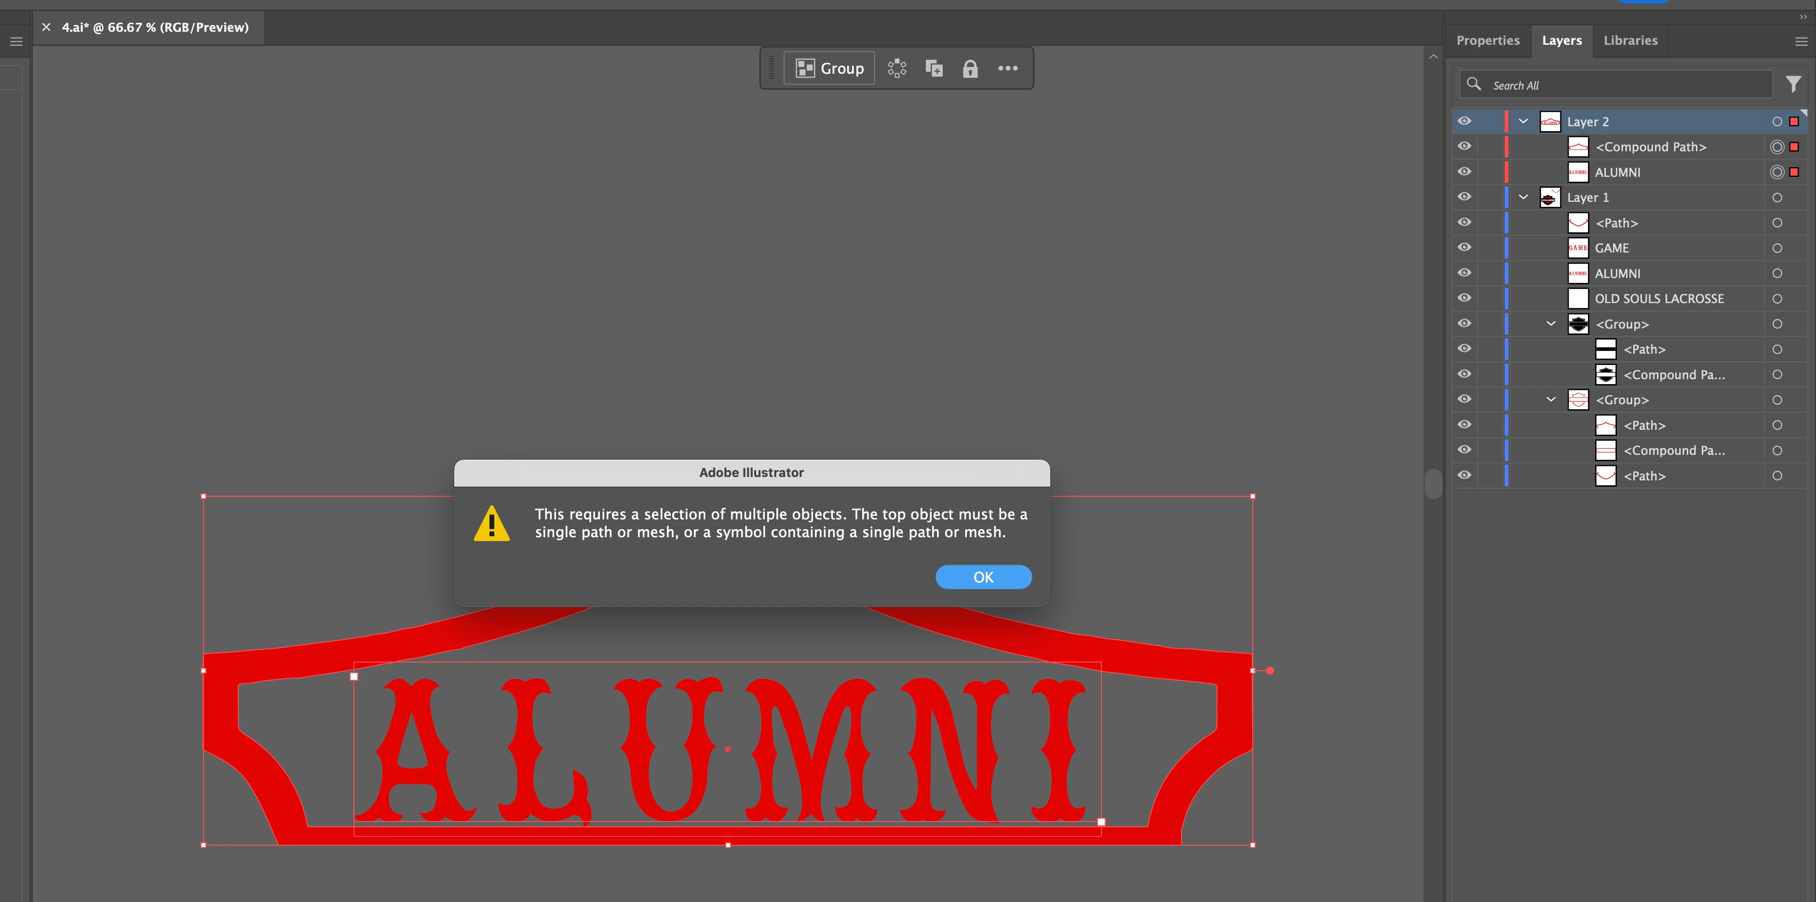
Task: Switch to the Libraries tab
Action: (1630, 41)
